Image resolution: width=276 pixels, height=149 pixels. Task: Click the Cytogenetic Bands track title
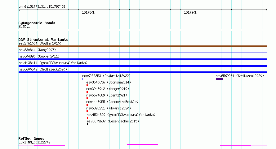tap(37, 23)
